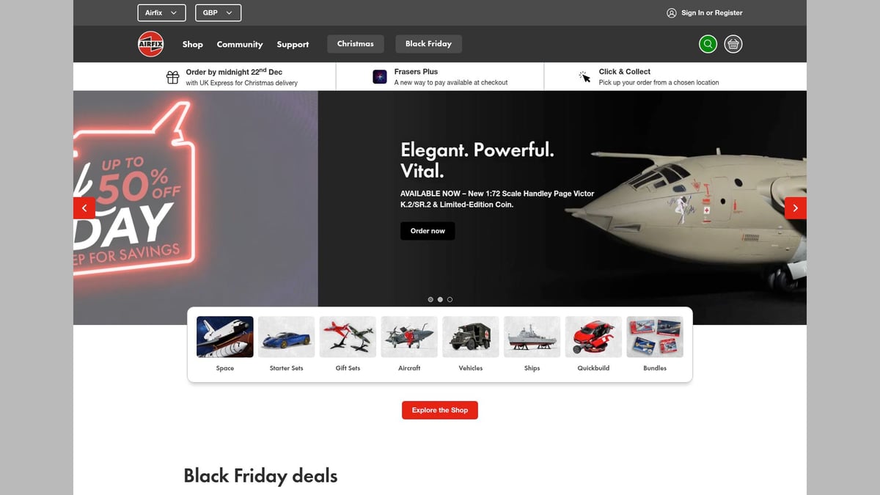Screen dimensions: 880x495
Task: Click the gift icon for Christmas delivery
Action: 173,77
